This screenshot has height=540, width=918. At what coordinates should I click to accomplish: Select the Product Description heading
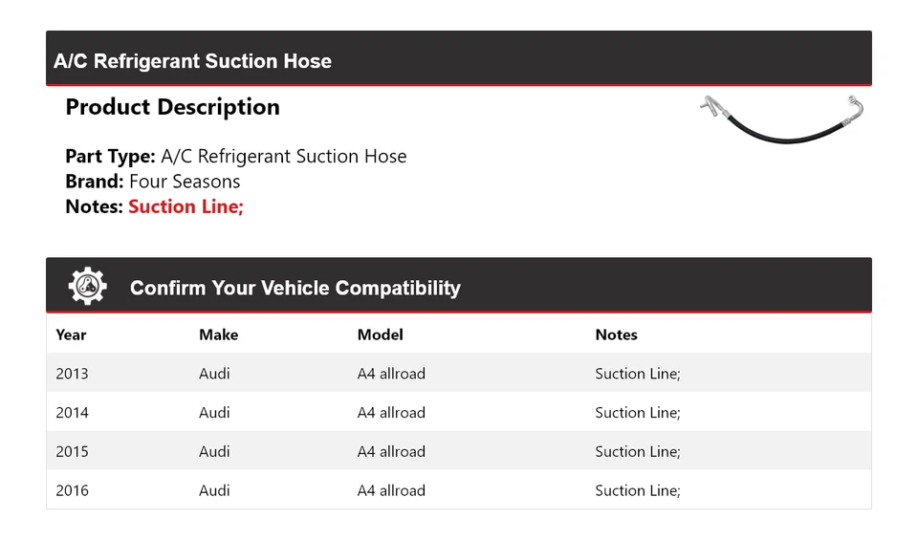pyautogui.click(x=172, y=107)
